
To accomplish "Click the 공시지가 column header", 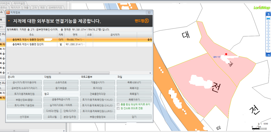I will click(x=115, y=34).
